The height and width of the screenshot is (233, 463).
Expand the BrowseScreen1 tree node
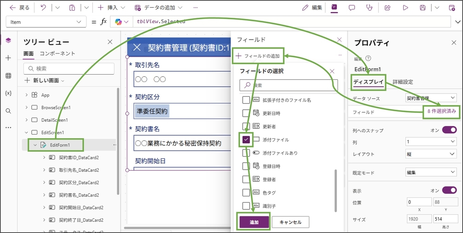click(27, 107)
